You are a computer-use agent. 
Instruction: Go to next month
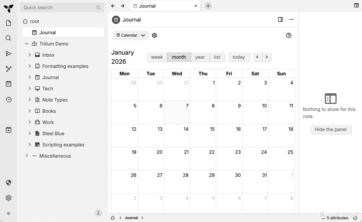click(267, 57)
